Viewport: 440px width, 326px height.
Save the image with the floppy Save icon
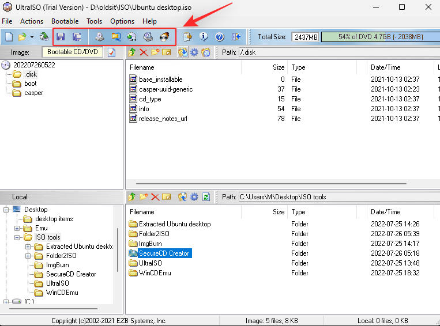pyautogui.click(x=61, y=37)
